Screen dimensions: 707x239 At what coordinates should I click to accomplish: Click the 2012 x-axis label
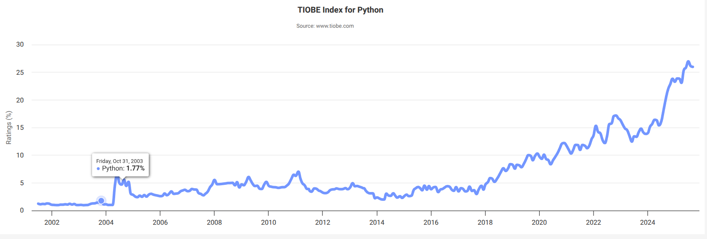(323, 223)
